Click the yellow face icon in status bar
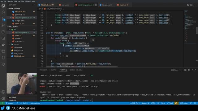 [176, 103]
